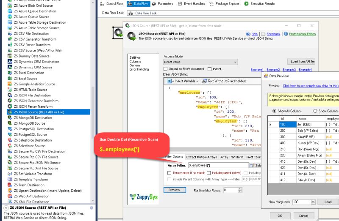Viewport: 339px width, 221px height.
Task: Switch to Array Transform tab
Action: 231,157
